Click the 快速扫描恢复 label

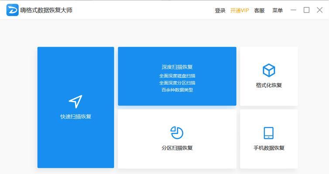tap(76, 117)
